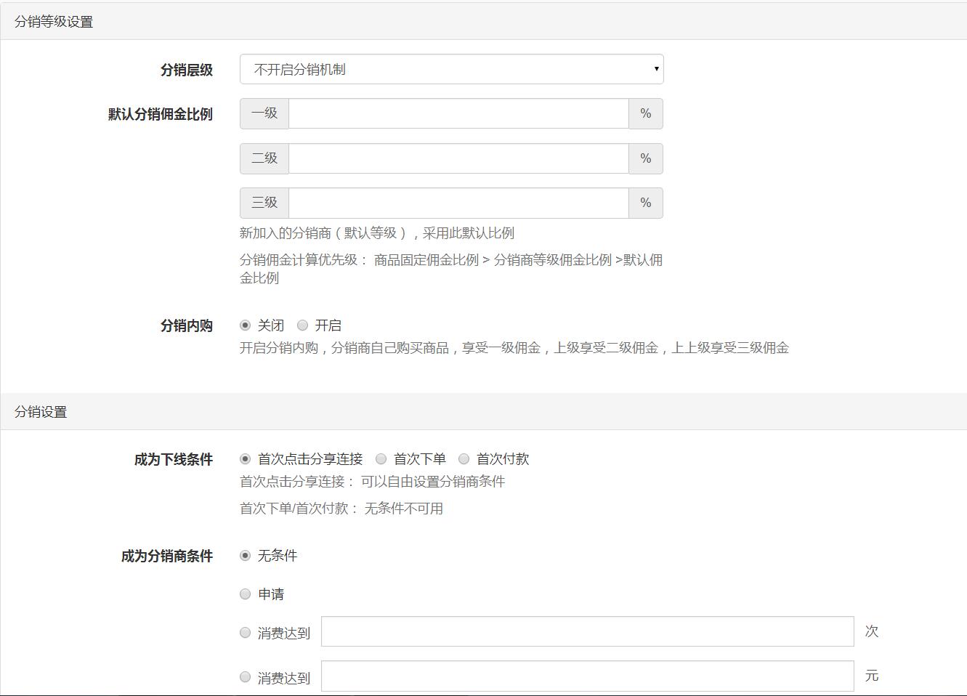Choose 首次下单 as 成为下线条件
The height and width of the screenshot is (696, 967).
point(381,458)
